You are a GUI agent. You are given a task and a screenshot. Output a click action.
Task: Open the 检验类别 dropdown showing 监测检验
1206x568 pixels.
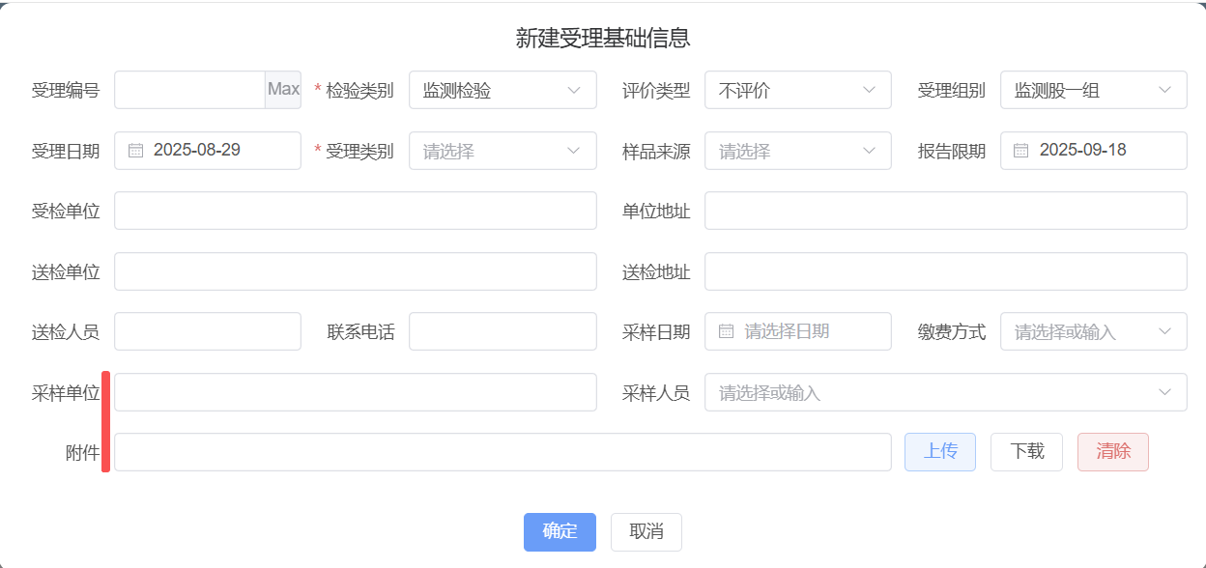click(502, 90)
